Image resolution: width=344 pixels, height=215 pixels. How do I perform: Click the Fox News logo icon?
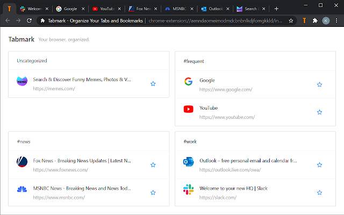pyautogui.click(x=22, y=162)
